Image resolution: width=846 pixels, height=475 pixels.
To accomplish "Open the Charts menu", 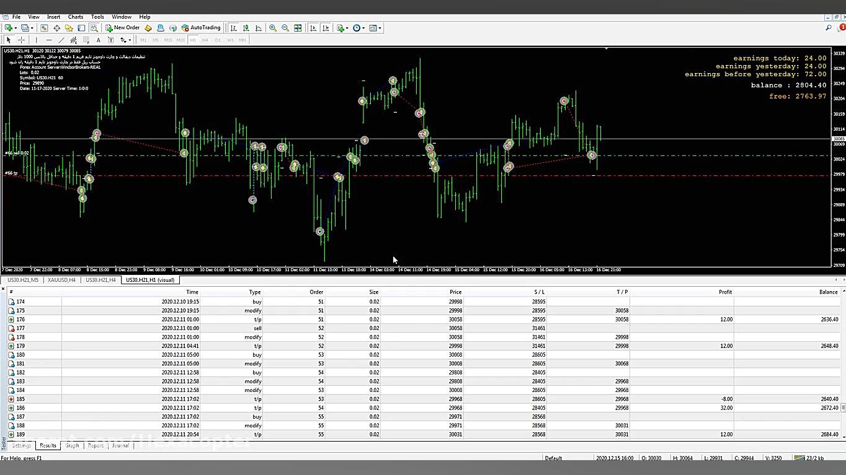I will [x=75, y=17].
